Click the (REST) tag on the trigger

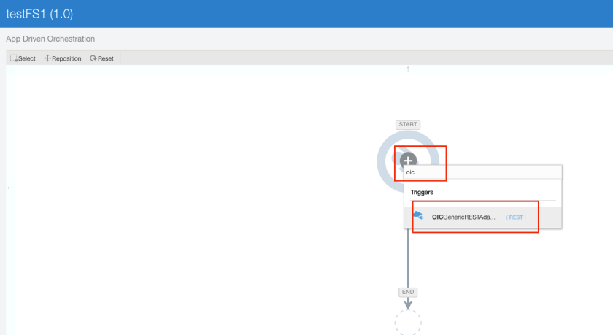[x=515, y=217]
